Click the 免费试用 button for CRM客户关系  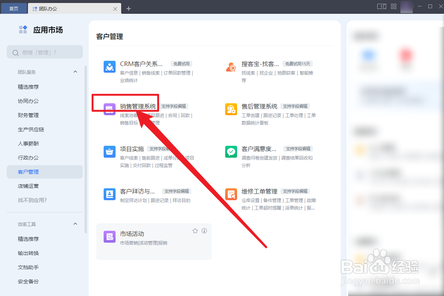click(x=182, y=63)
